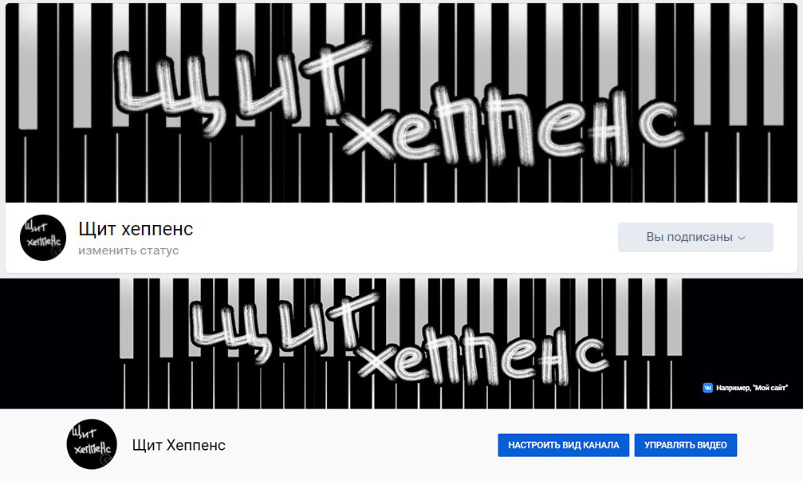Click the VK group title Щит хеппенс
Viewport: 803px width, 481px height.
point(136,229)
